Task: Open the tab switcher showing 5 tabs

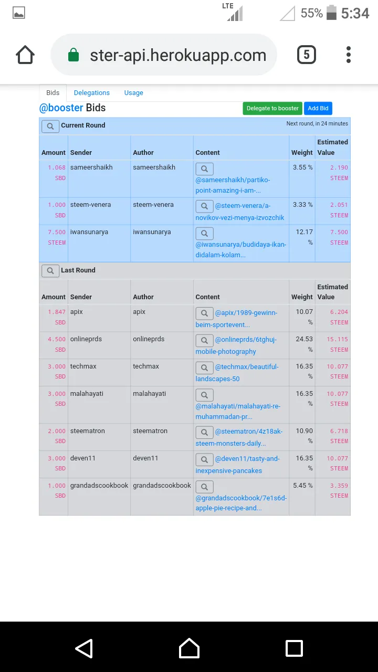Action: click(x=307, y=55)
